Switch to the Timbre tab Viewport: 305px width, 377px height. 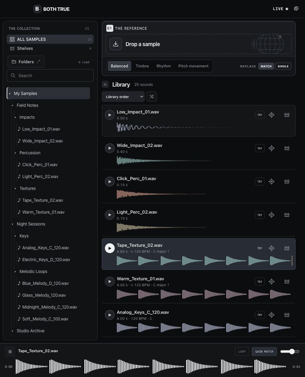142,66
